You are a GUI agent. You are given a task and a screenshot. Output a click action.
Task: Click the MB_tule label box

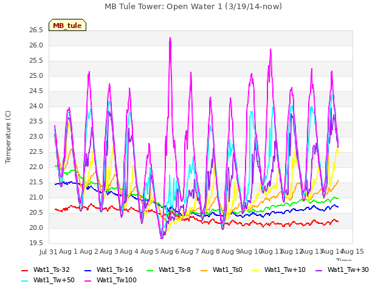[67, 25]
